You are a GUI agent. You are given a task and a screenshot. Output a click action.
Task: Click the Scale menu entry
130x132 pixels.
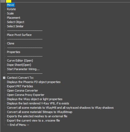[x=10, y=13]
